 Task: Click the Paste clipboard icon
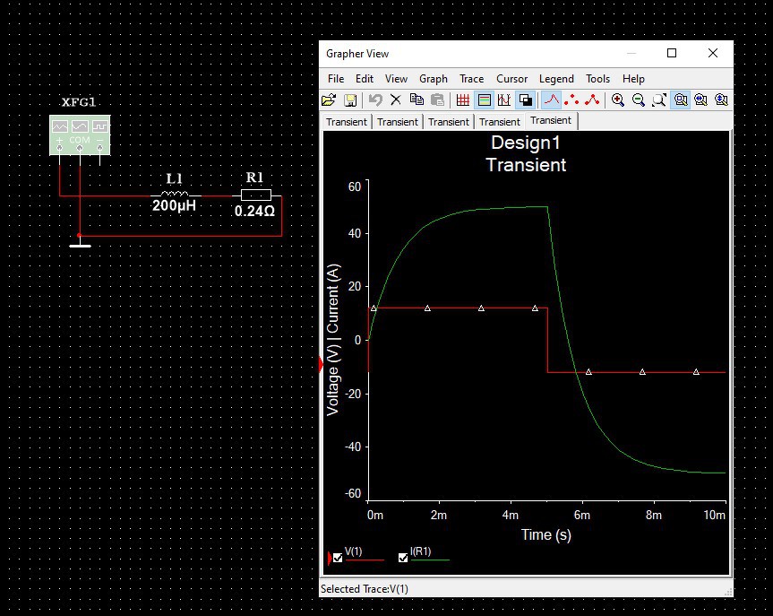tap(437, 100)
